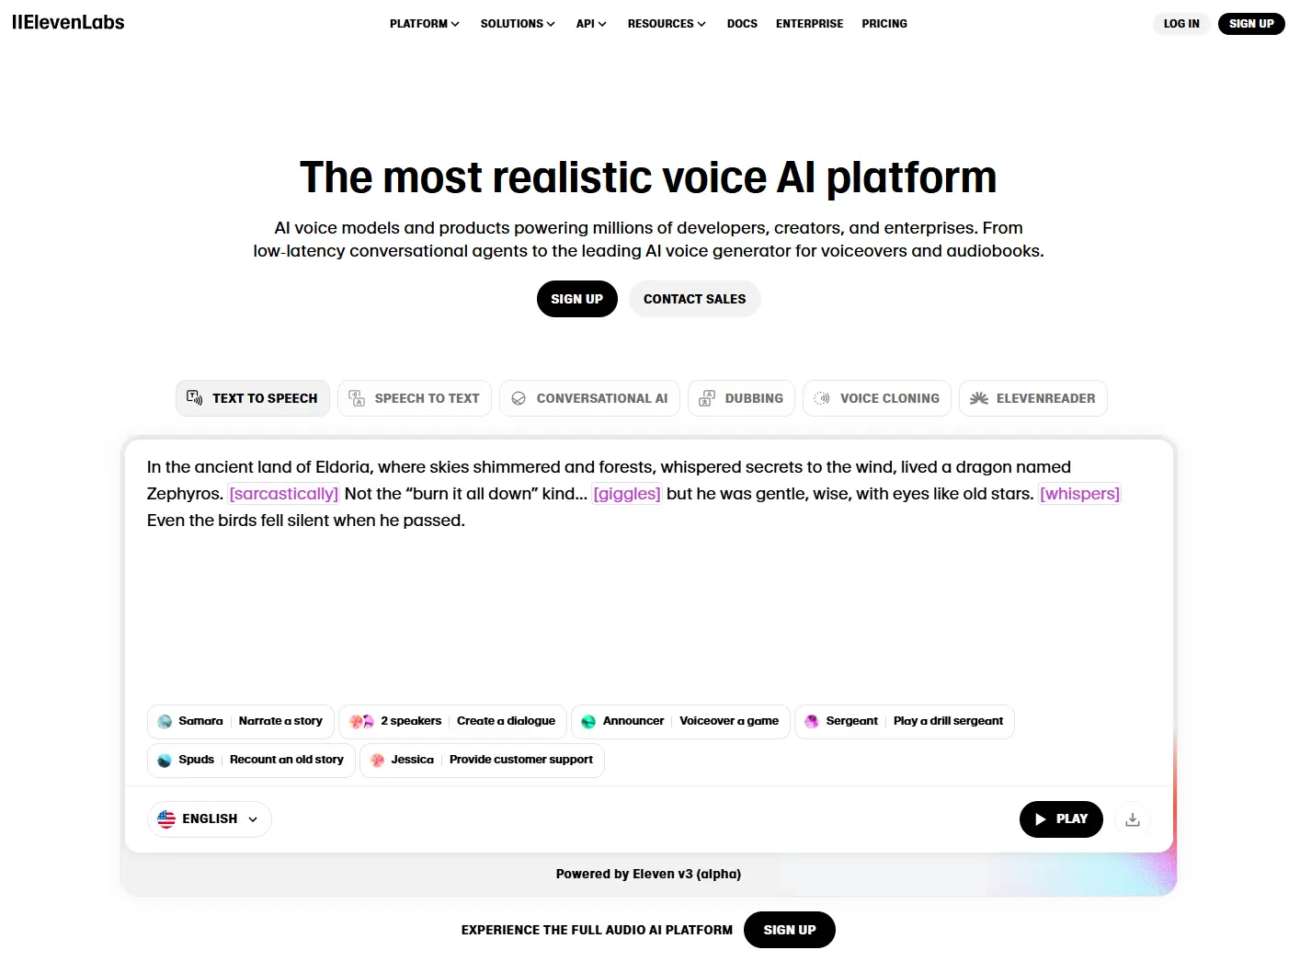Select the Voice Cloning tab
Image resolution: width=1300 pixels, height=973 pixels.
pos(877,398)
